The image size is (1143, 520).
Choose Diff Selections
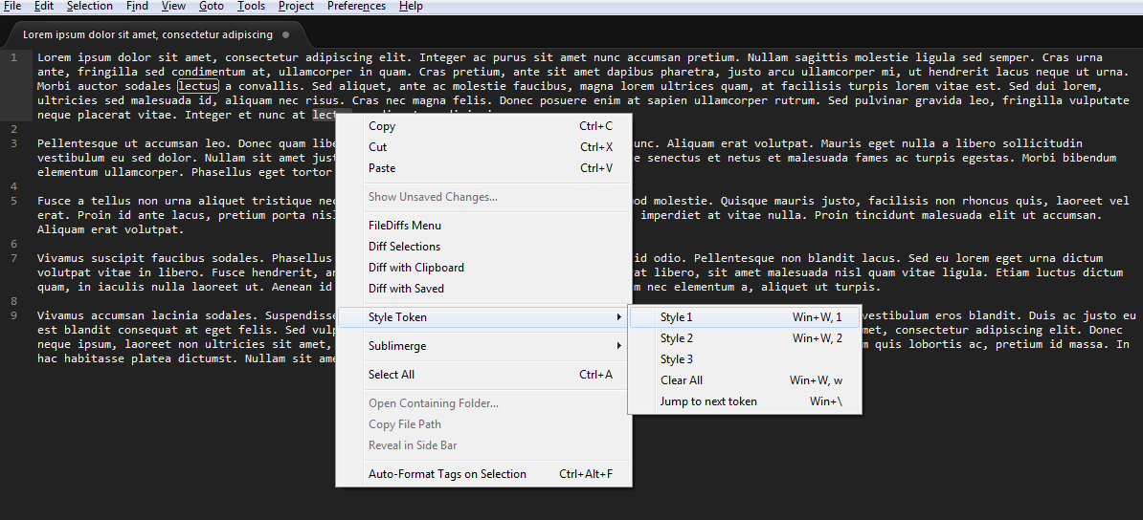click(x=484, y=247)
